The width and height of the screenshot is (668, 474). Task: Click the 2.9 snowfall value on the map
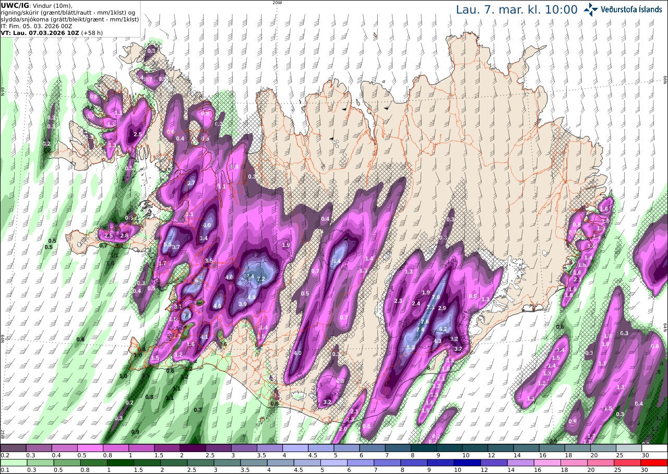pyautogui.click(x=442, y=309)
